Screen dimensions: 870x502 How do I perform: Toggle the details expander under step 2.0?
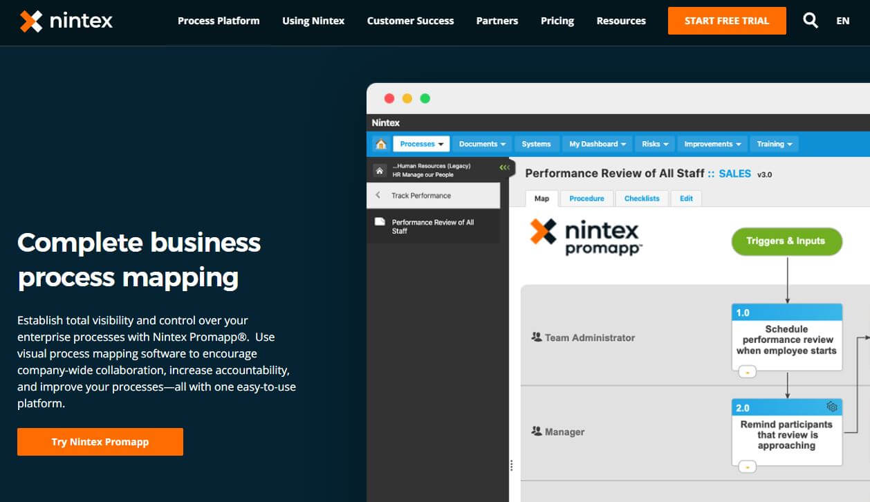click(x=748, y=467)
